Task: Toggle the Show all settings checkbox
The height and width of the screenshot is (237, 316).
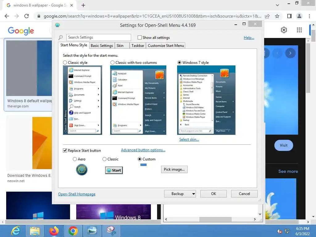Action: 139,37
